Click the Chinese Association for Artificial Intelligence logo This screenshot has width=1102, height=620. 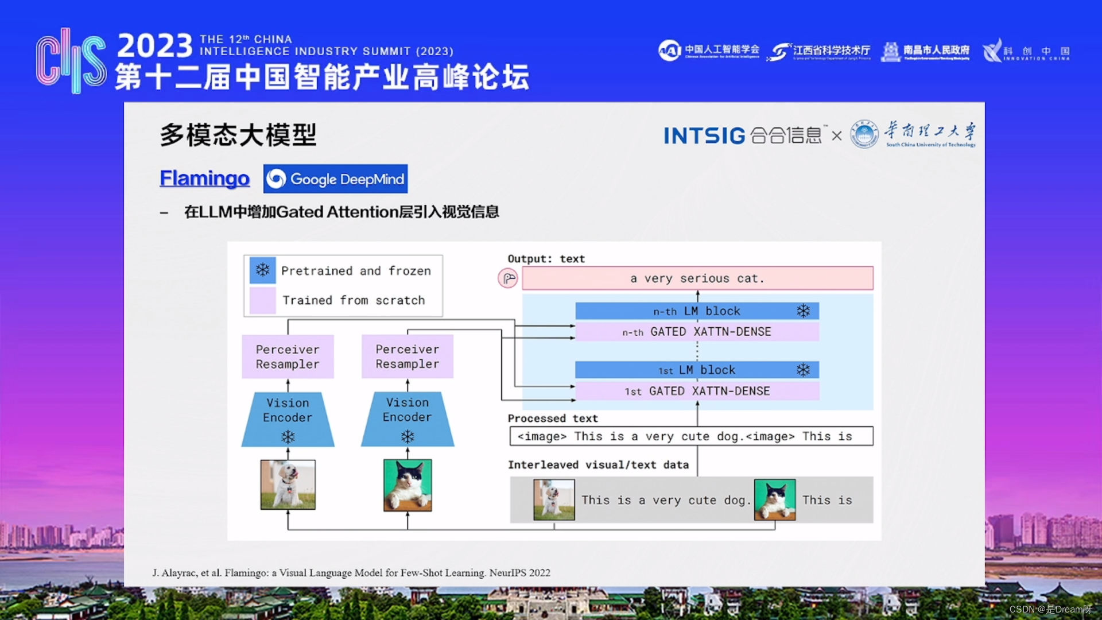709,51
